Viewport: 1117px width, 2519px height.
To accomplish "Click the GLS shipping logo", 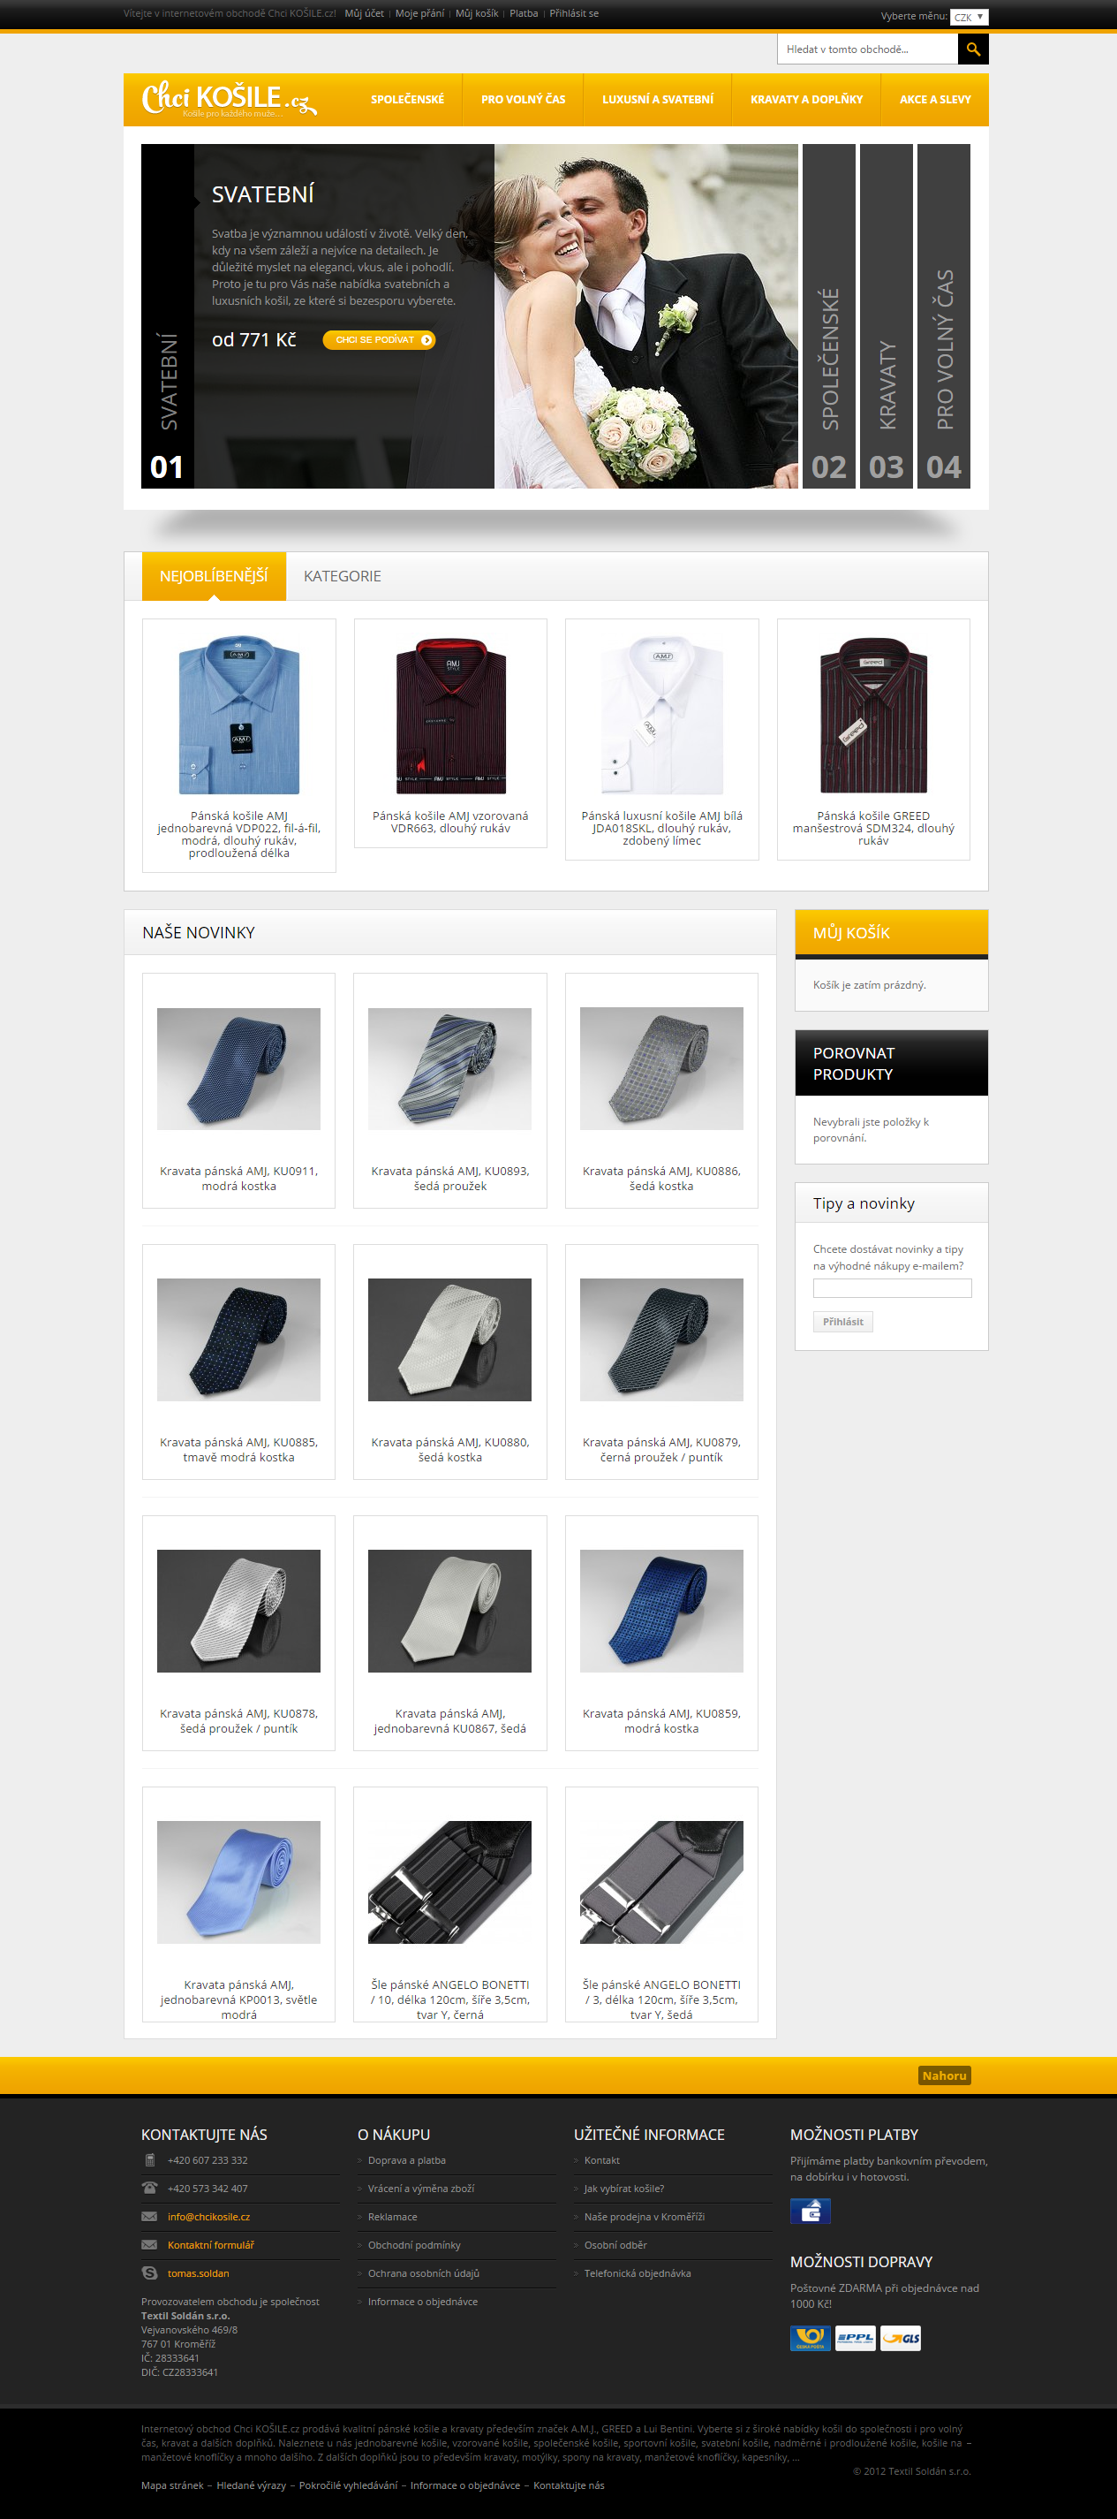I will [x=900, y=2338].
